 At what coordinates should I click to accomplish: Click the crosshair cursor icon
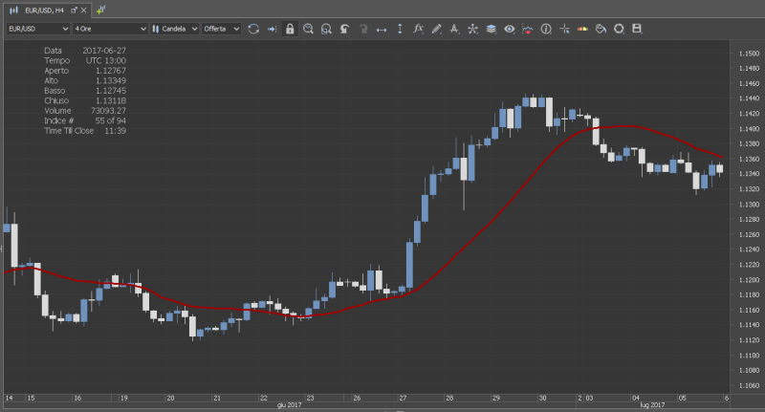[x=564, y=29]
